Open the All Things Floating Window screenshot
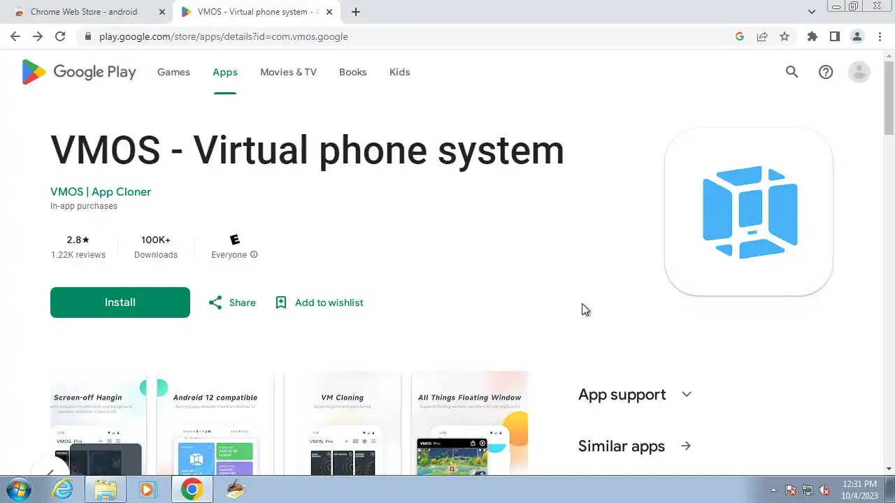Image resolution: width=895 pixels, height=503 pixels. pyautogui.click(x=470, y=423)
